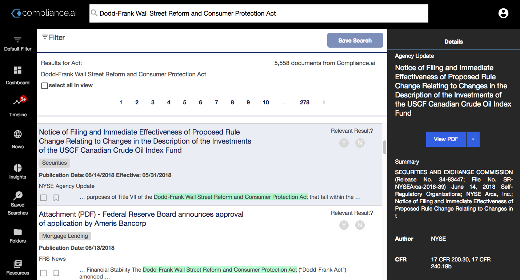520x280 pixels.
Task: Open the user account profile icon
Action: pyautogui.click(x=503, y=13)
